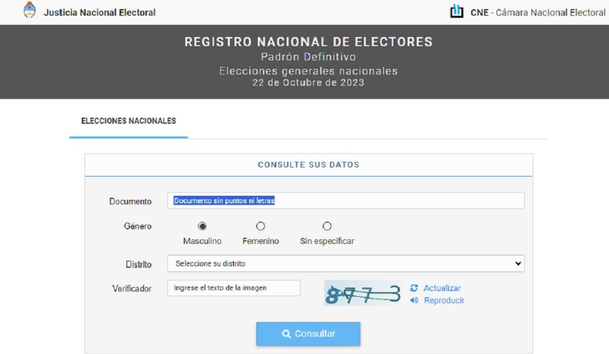Select the Femenino gender option

click(x=260, y=226)
